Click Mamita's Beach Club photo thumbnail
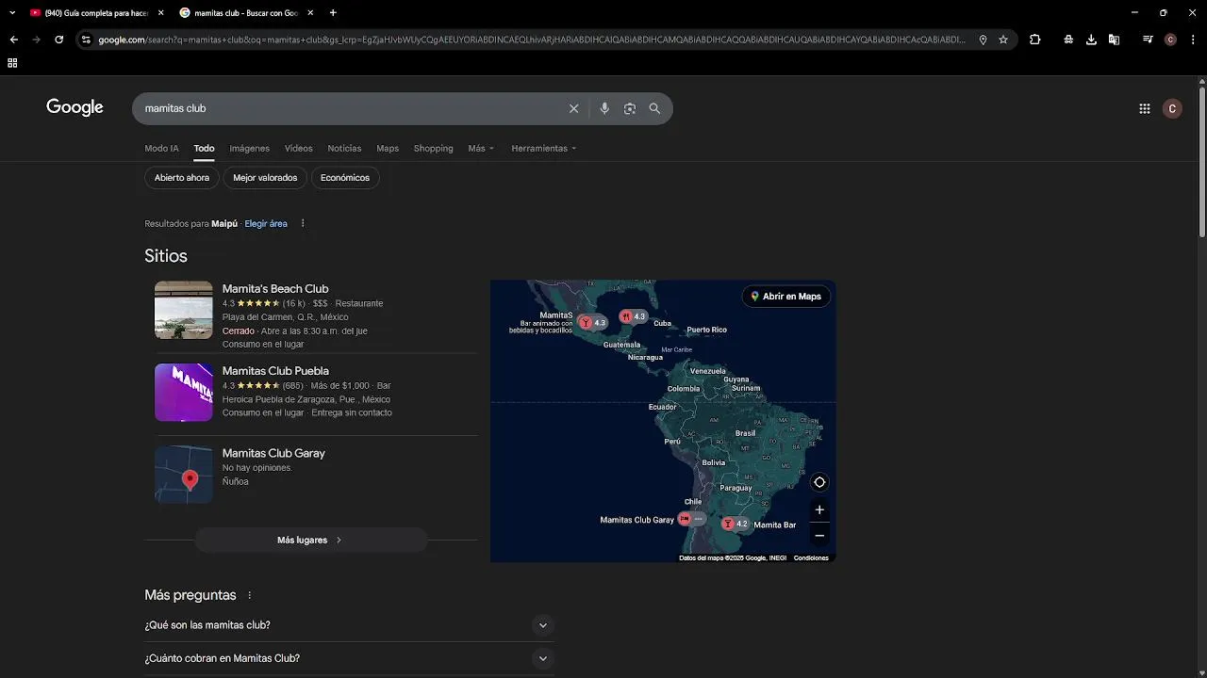Viewport: 1207px width, 678px height. (184, 310)
